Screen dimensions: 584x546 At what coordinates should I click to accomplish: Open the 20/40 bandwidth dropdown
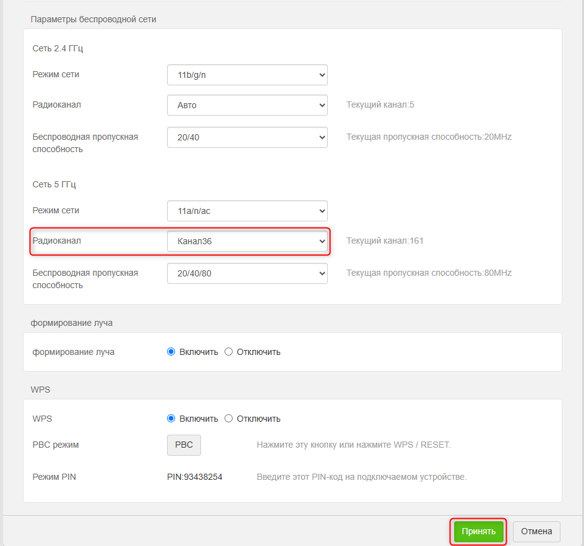point(247,137)
